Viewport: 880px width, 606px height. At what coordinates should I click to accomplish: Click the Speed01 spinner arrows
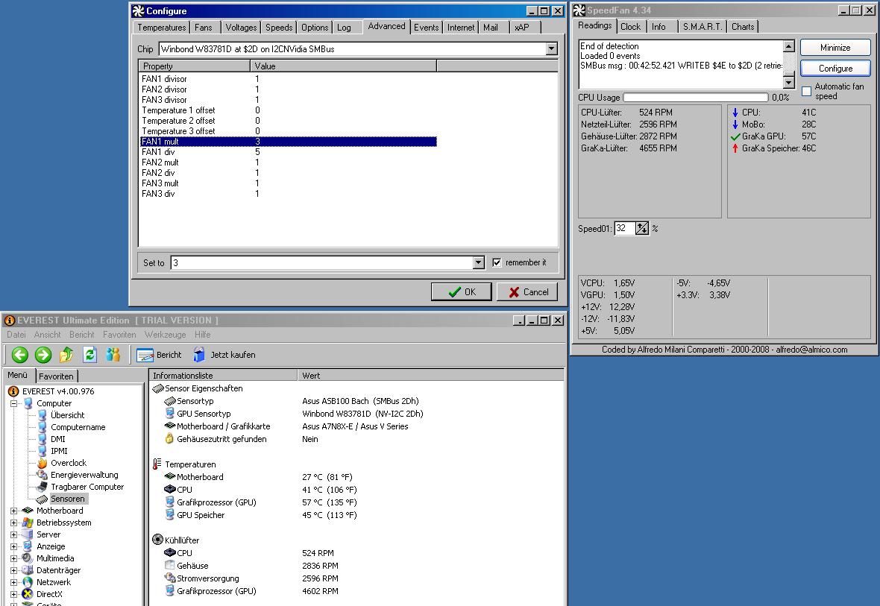coord(642,228)
